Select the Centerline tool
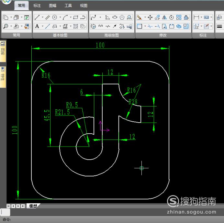The width and height of the screenshot is (224, 223). point(48,26)
